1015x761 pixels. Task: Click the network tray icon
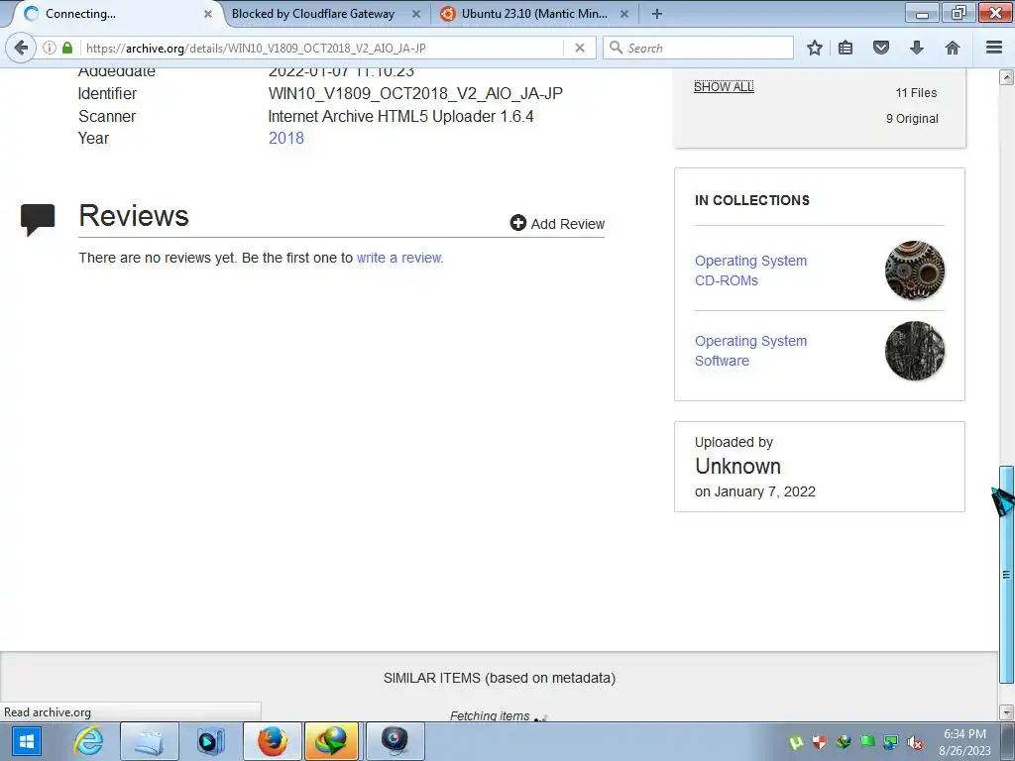click(x=891, y=743)
